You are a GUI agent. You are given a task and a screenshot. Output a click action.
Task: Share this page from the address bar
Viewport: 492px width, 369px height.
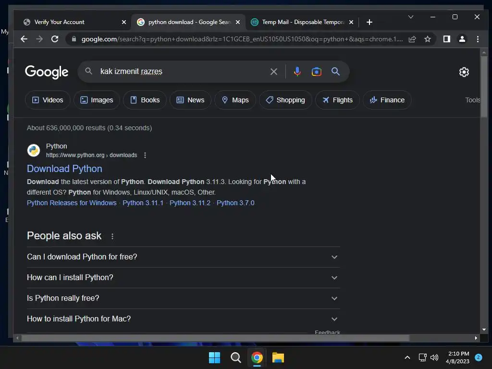click(x=412, y=39)
